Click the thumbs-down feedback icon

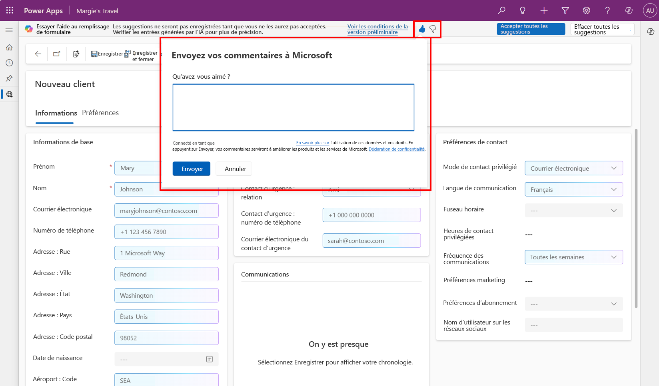point(433,29)
